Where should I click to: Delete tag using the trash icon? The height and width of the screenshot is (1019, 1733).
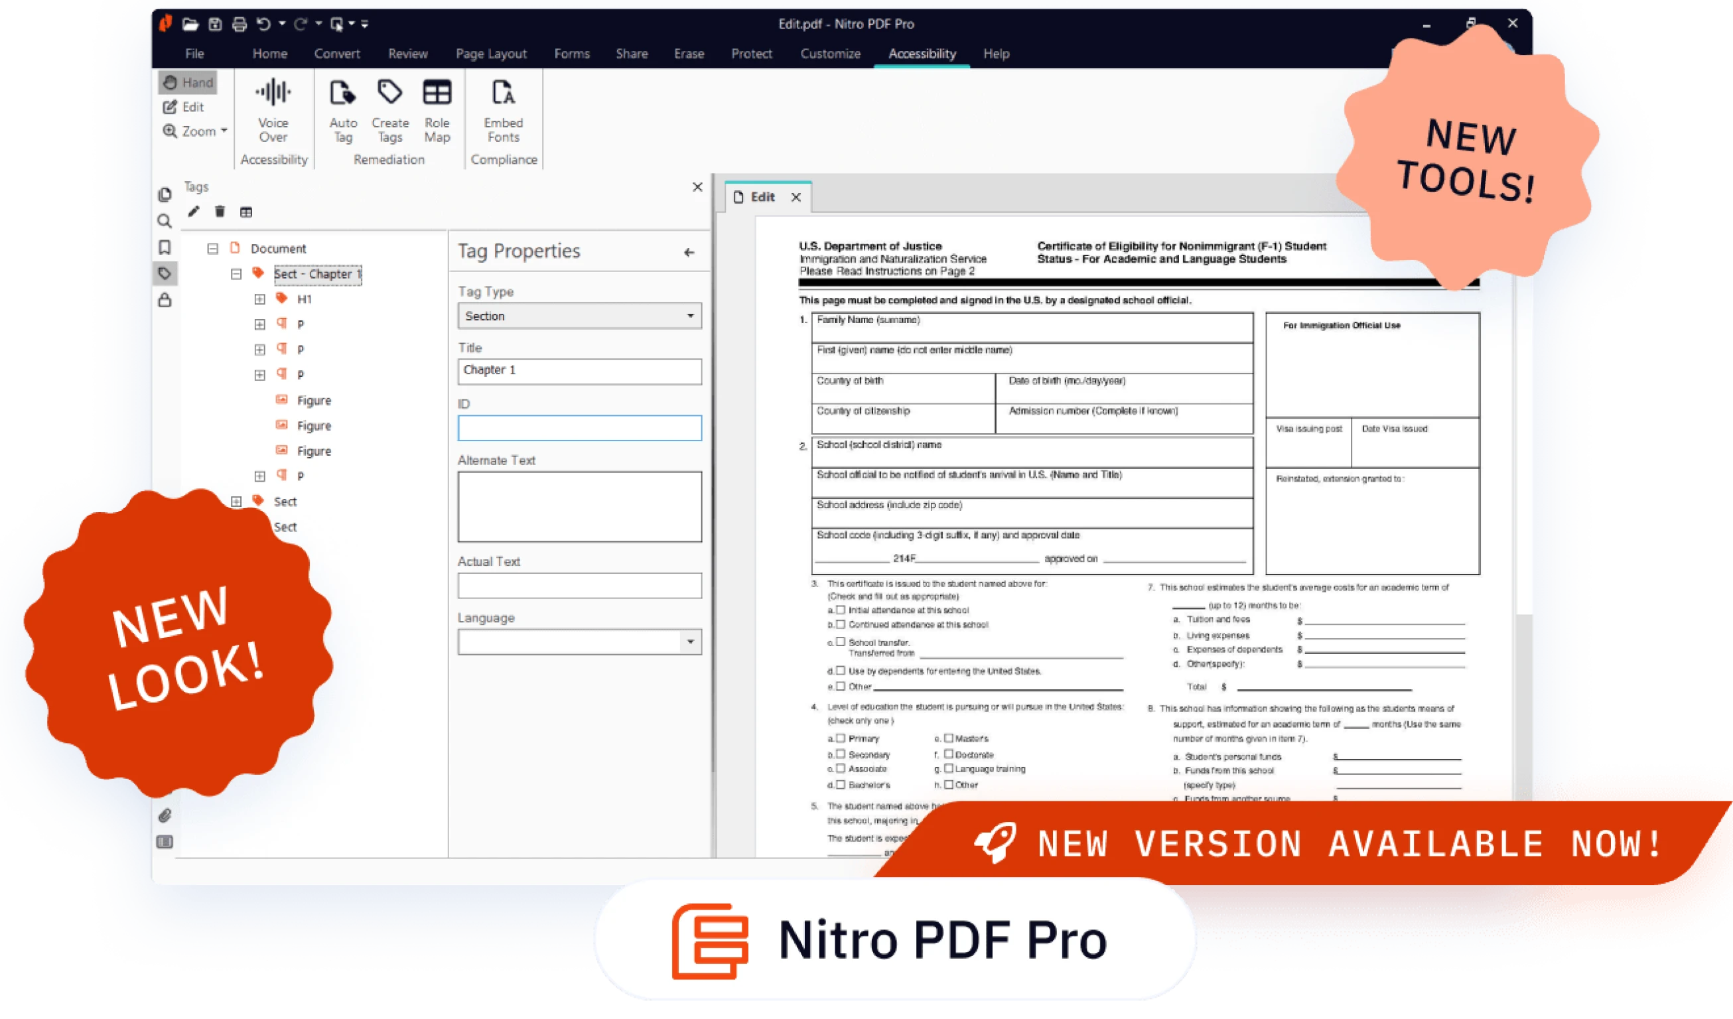pyautogui.click(x=220, y=212)
